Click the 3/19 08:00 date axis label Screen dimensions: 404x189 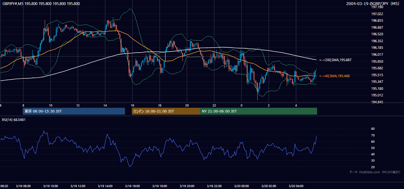tap(23, 186)
